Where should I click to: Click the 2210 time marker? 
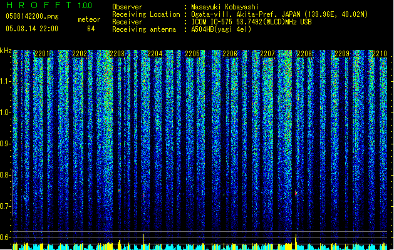click(380, 54)
